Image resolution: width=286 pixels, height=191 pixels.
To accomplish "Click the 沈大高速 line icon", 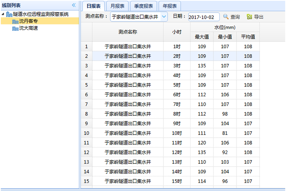I will 15,28.
